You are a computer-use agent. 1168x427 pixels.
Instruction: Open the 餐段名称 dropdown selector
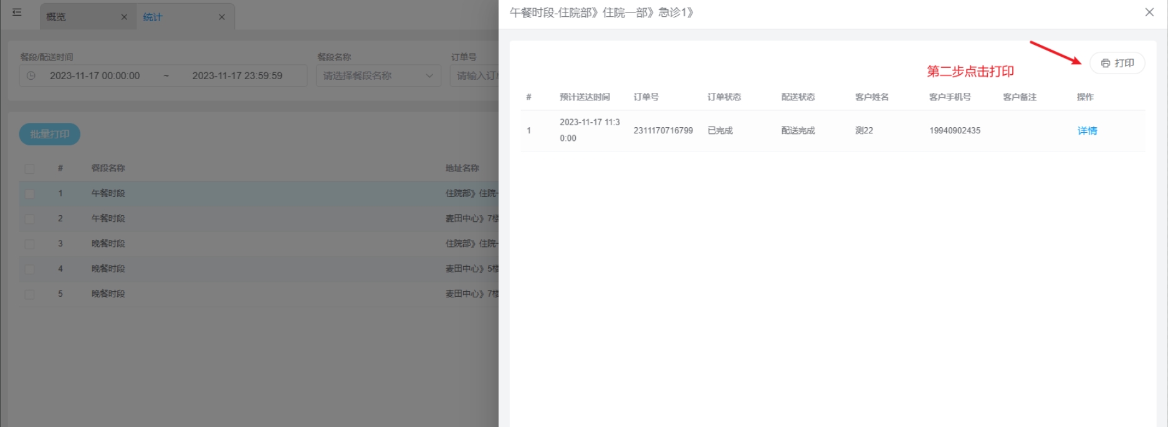point(371,76)
